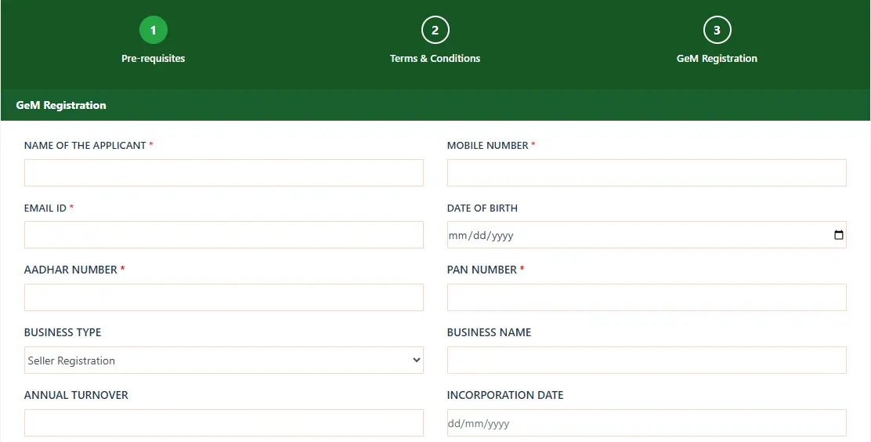871x442 pixels.
Task: Focus the PAN Number input
Action: click(x=646, y=298)
